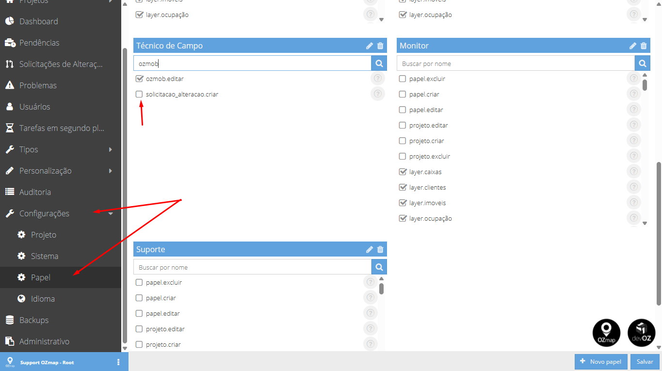The image size is (662, 371).
Task: Check projeto.excluir in Monitor panel
Action: pos(402,156)
